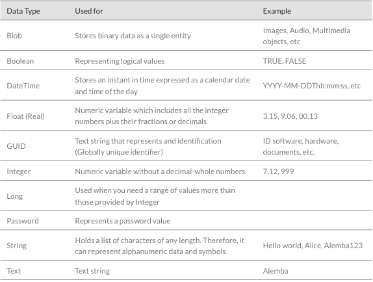
Task: Select the Text row label
Action: pos(14,271)
